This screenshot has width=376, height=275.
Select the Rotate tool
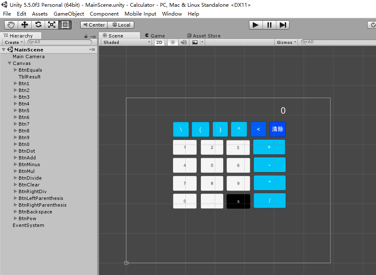click(38, 25)
